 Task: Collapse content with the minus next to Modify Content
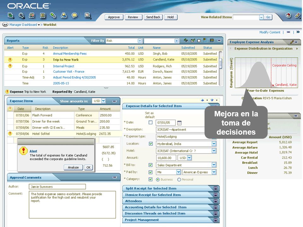click(x=288, y=32)
